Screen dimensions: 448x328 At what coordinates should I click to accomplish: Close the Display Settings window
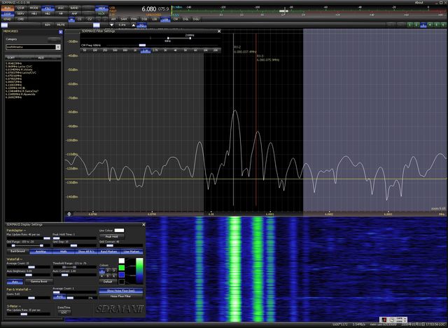coord(143,224)
